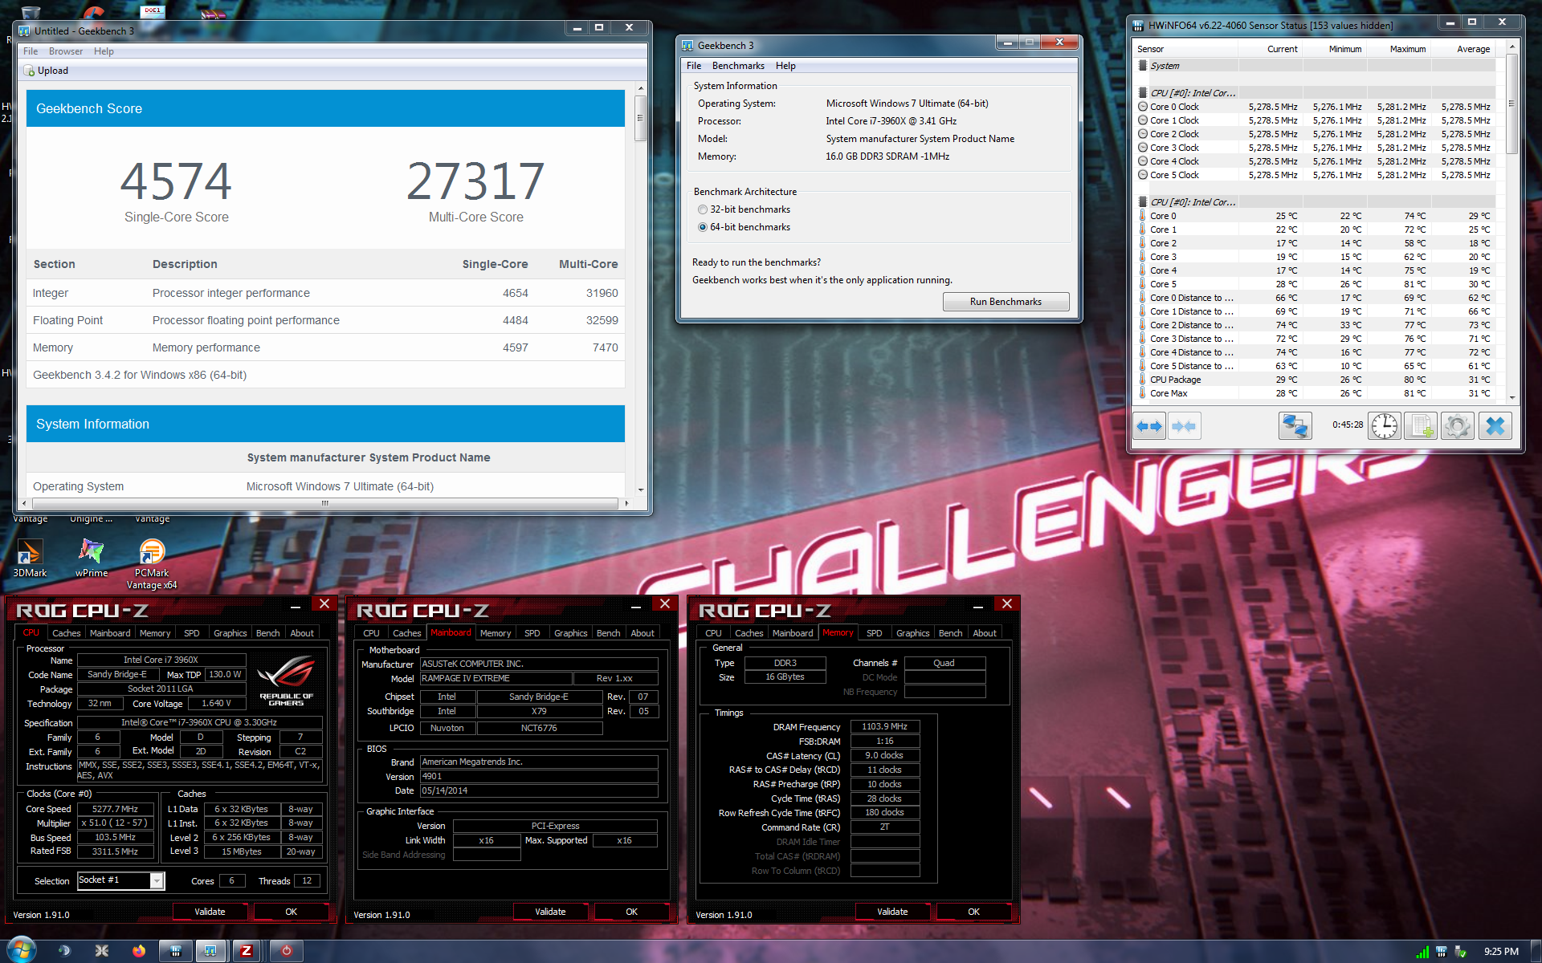
Task: Click Core Speed value 5277.7 MHz
Action: [x=115, y=809]
